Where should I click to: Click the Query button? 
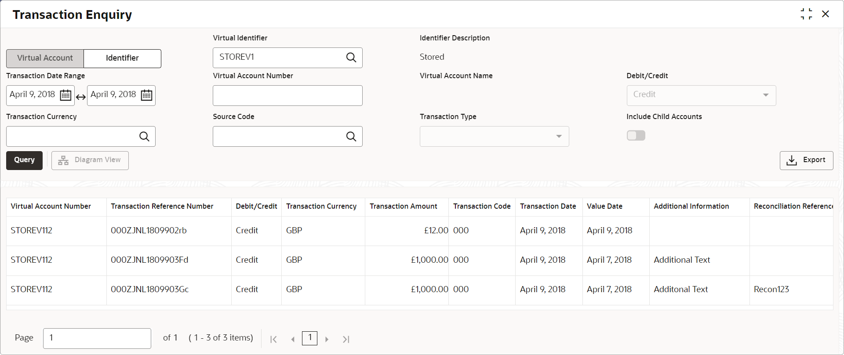tap(24, 160)
